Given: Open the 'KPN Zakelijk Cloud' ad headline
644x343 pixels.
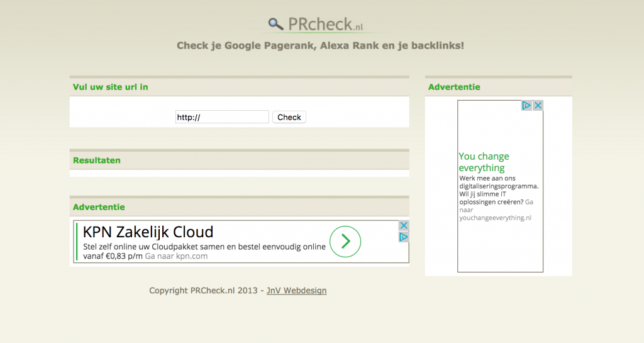Looking at the screenshot, I should coord(148,232).
